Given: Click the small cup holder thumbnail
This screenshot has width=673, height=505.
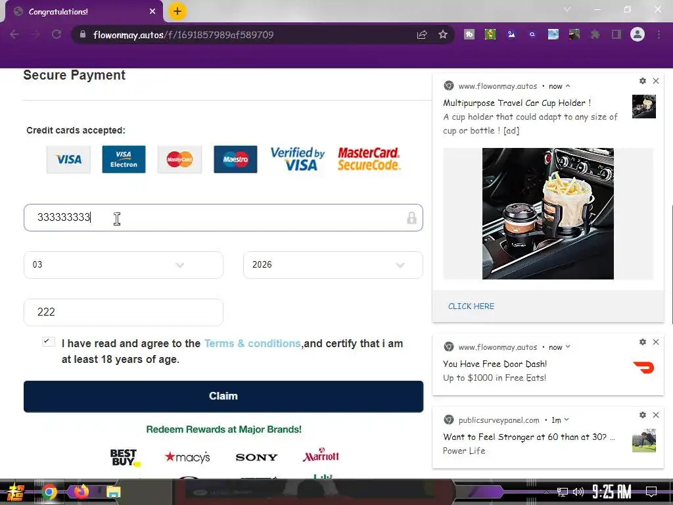Looking at the screenshot, I should [644, 107].
